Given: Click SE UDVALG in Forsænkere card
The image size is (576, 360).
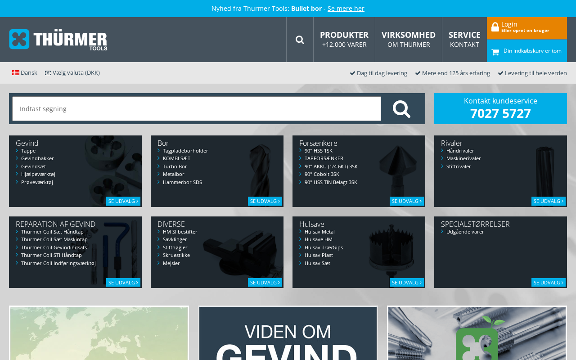Looking at the screenshot, I should 407,201.
